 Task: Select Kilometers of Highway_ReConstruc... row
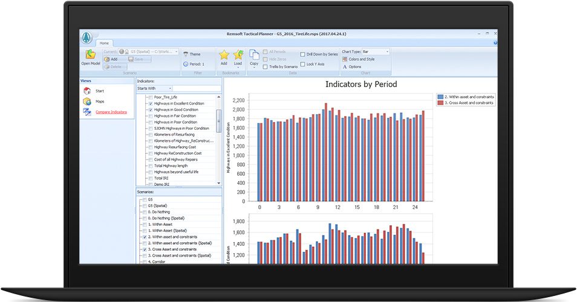(184, 141)
